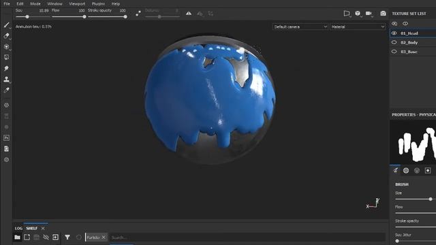Click the baking plugin icon in left sidebar
This screenshot has height=245, width=436.
tap(6, 116)
